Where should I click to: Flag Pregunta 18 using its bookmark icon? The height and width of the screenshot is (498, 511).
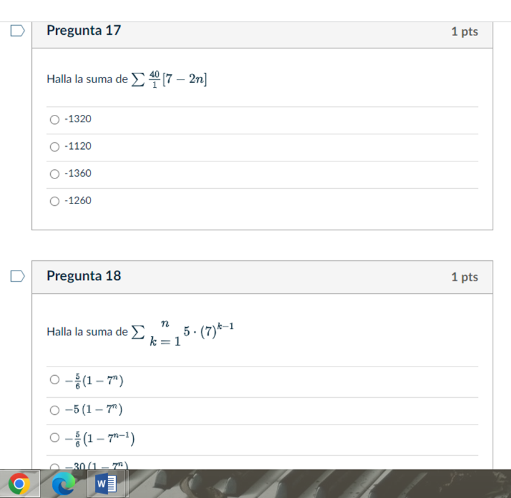coord(17,276)
